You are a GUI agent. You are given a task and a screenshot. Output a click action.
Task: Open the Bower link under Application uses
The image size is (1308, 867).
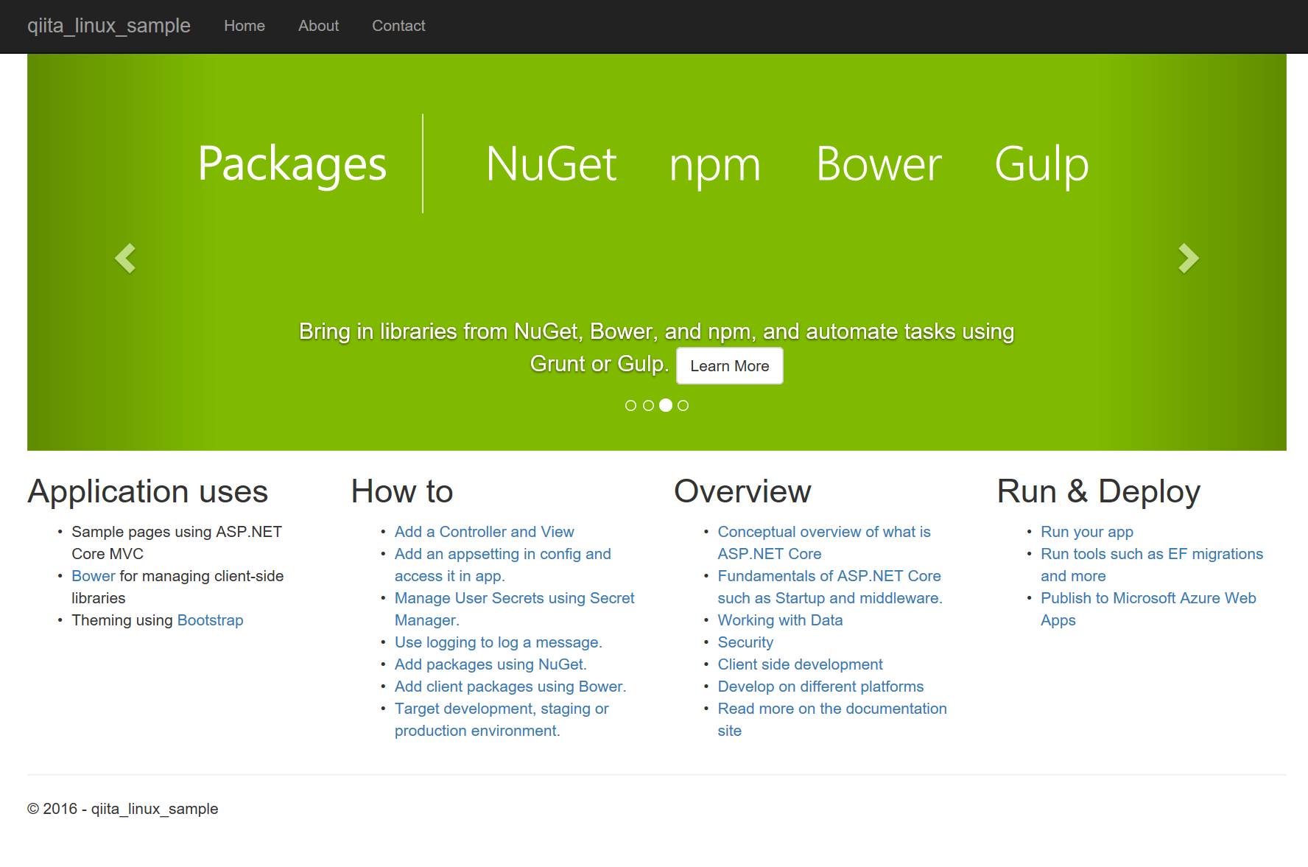92,576
